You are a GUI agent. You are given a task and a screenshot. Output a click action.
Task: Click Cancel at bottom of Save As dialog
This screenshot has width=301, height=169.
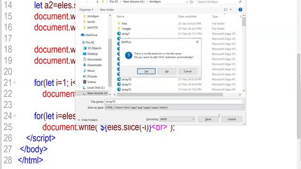coord(231,119)
